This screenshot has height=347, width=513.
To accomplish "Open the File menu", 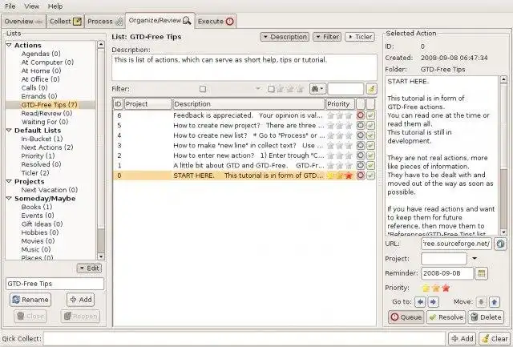I will (10, 6).
